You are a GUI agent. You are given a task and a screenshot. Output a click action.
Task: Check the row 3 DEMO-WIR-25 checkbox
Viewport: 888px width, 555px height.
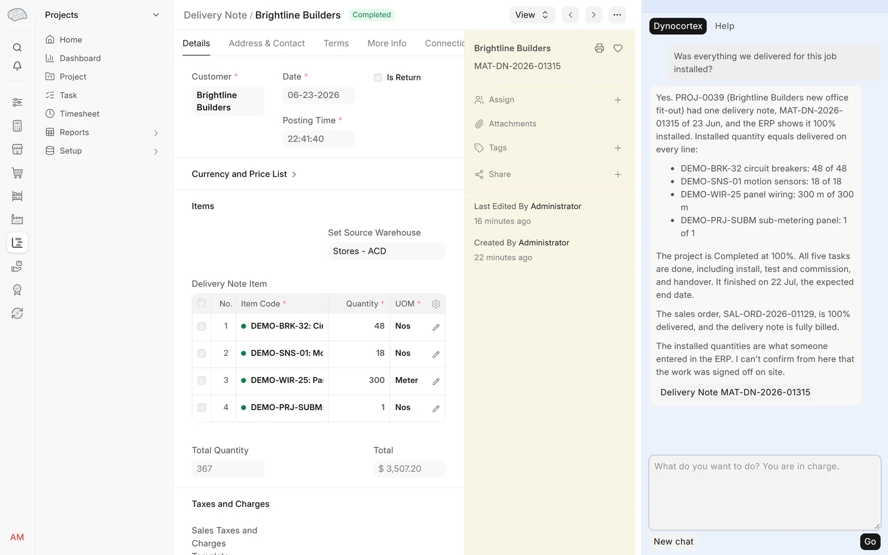[x=201, y=381]
